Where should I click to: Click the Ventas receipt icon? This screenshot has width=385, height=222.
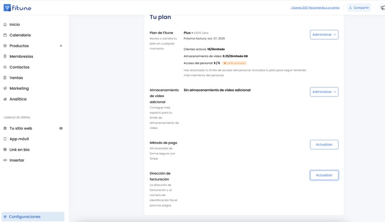5,78
